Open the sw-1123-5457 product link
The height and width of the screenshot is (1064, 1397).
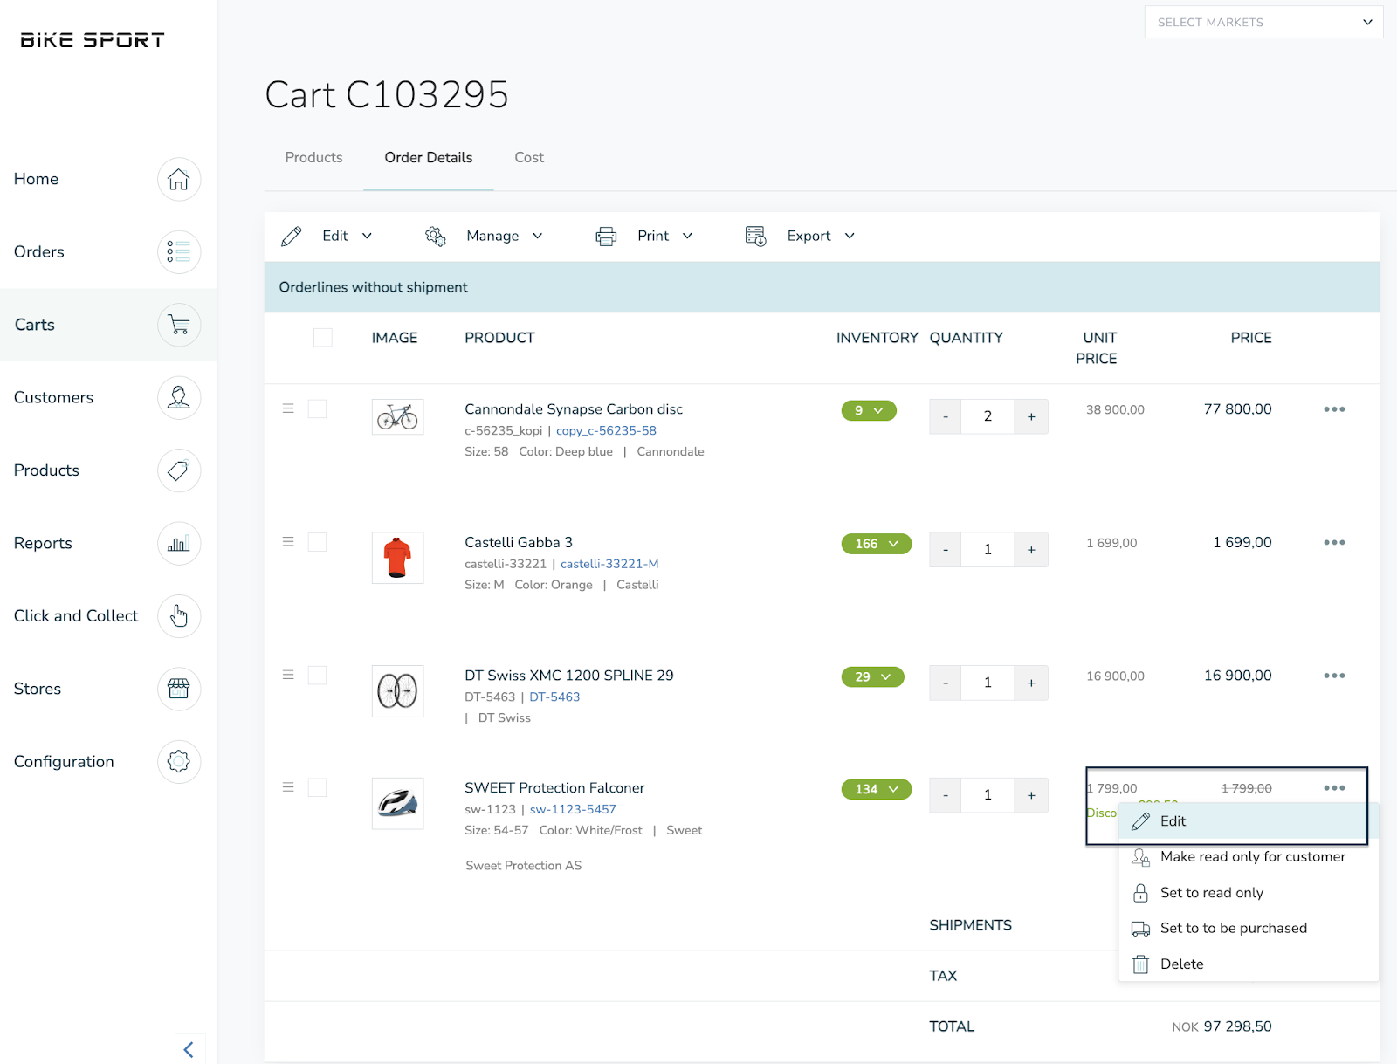[x=573, y=810]
